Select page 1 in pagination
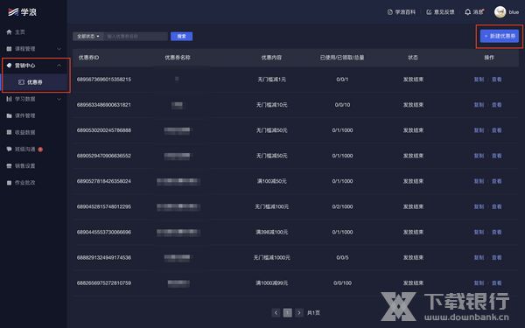The width and height of the screenshot is (525, 328). point(288,312)
